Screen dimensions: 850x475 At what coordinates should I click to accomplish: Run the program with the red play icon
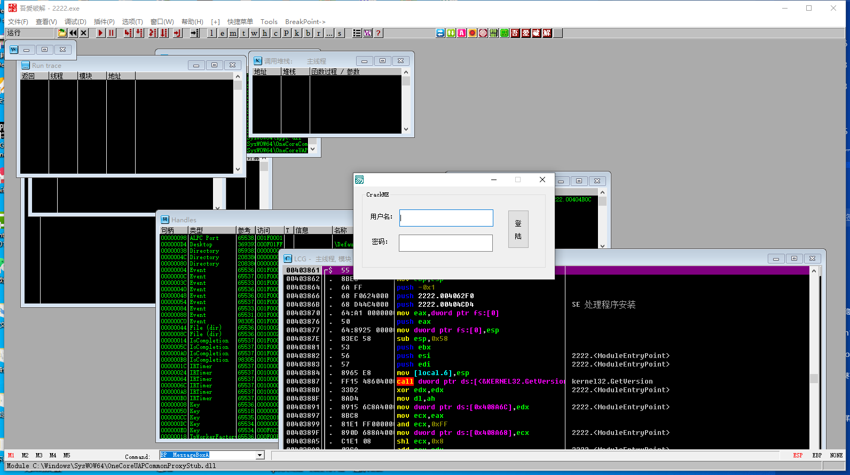click(x=100, y=33)
